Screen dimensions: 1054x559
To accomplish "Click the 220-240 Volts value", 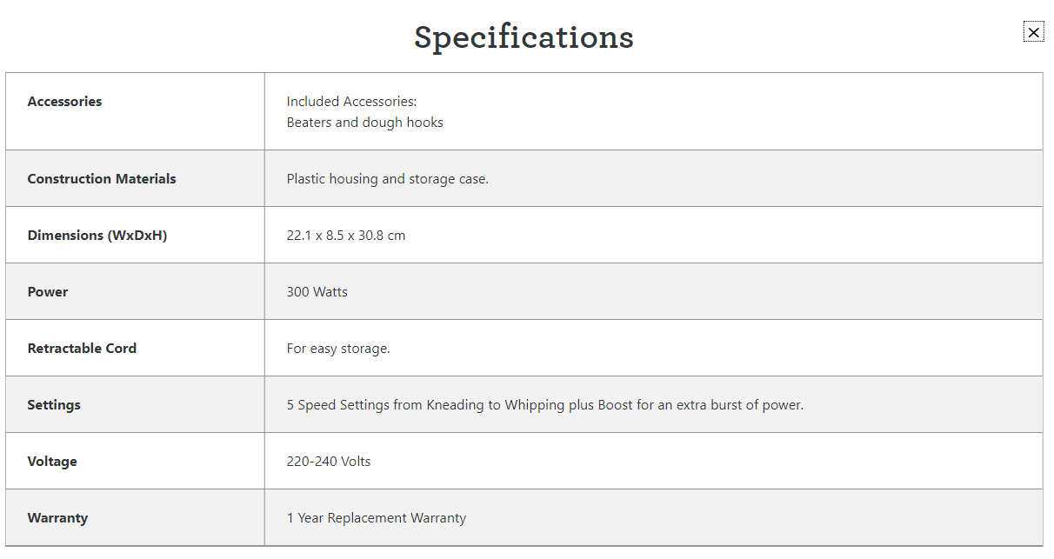I will pos(329,462).
